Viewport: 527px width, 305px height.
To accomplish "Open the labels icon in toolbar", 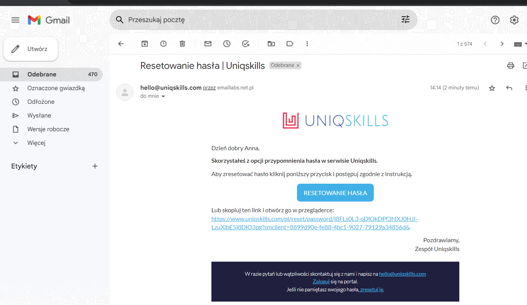I will click(290, 44).
